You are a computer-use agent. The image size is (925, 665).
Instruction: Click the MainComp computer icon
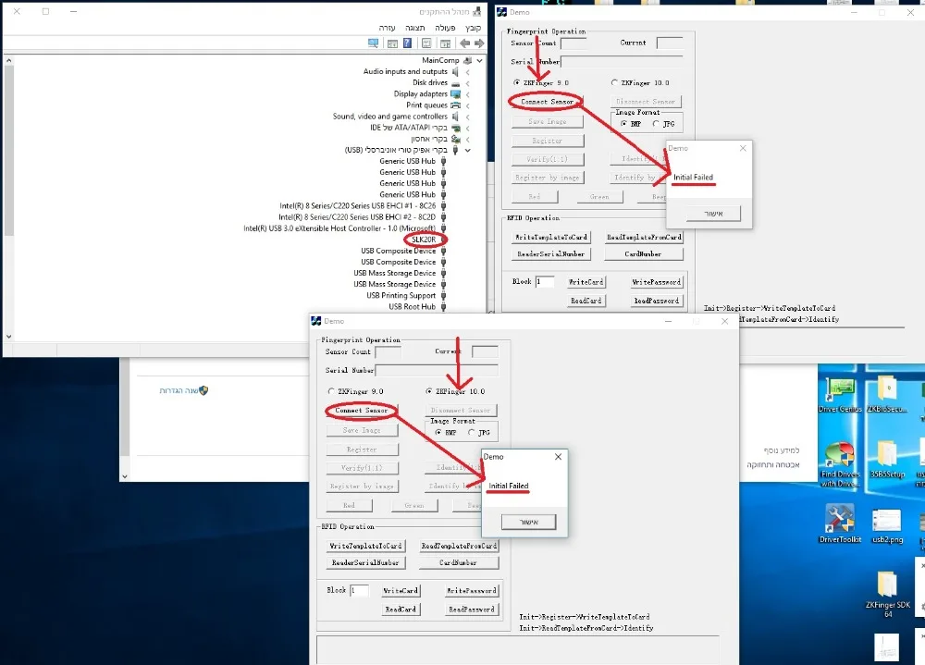467,60
